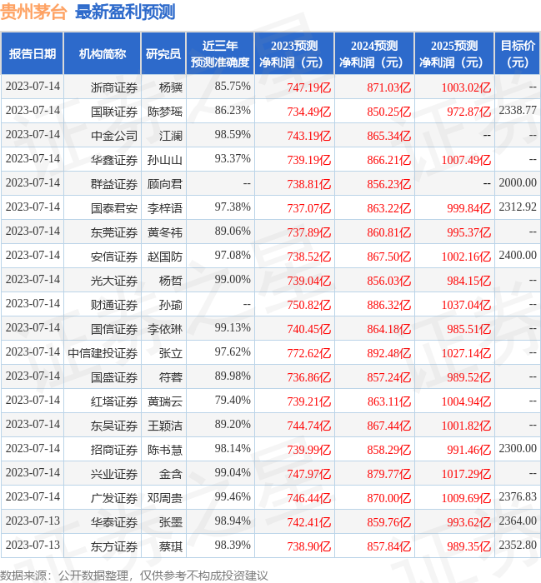Click analyst name 杨骥
This screenshot has width=541, height=583.
pyautogui.click(x=171, y=87)
